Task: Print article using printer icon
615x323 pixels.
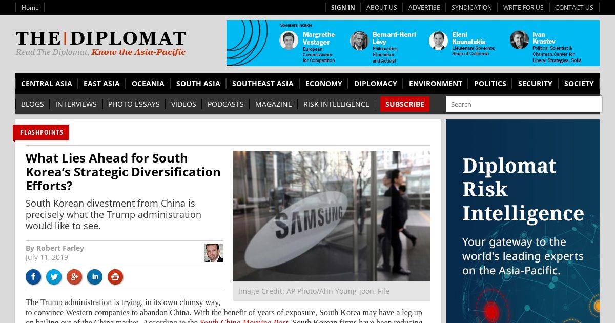Action: (115, 277)
